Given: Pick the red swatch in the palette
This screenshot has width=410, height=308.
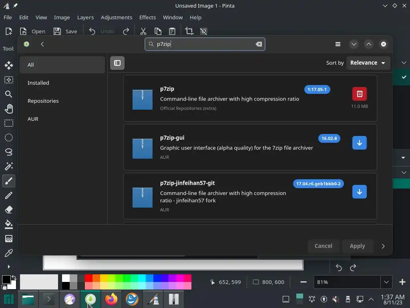Looking at the screenshot, I should click(x=88, y=278).
